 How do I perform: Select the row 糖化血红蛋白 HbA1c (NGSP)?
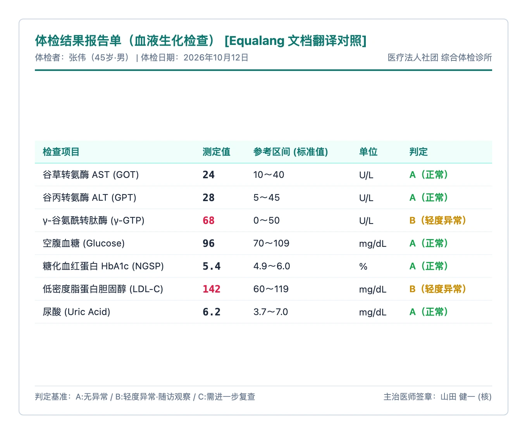[x=263, y=266]
